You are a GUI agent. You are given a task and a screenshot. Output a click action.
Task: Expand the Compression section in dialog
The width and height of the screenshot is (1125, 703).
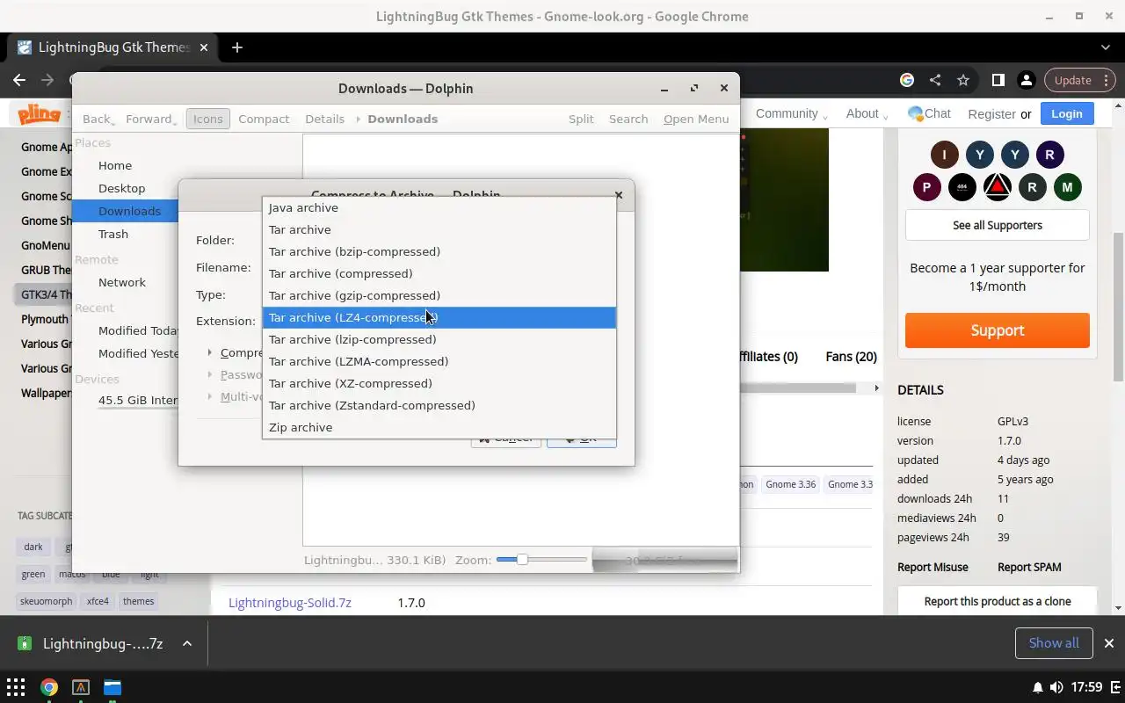(x=209, y=352)
